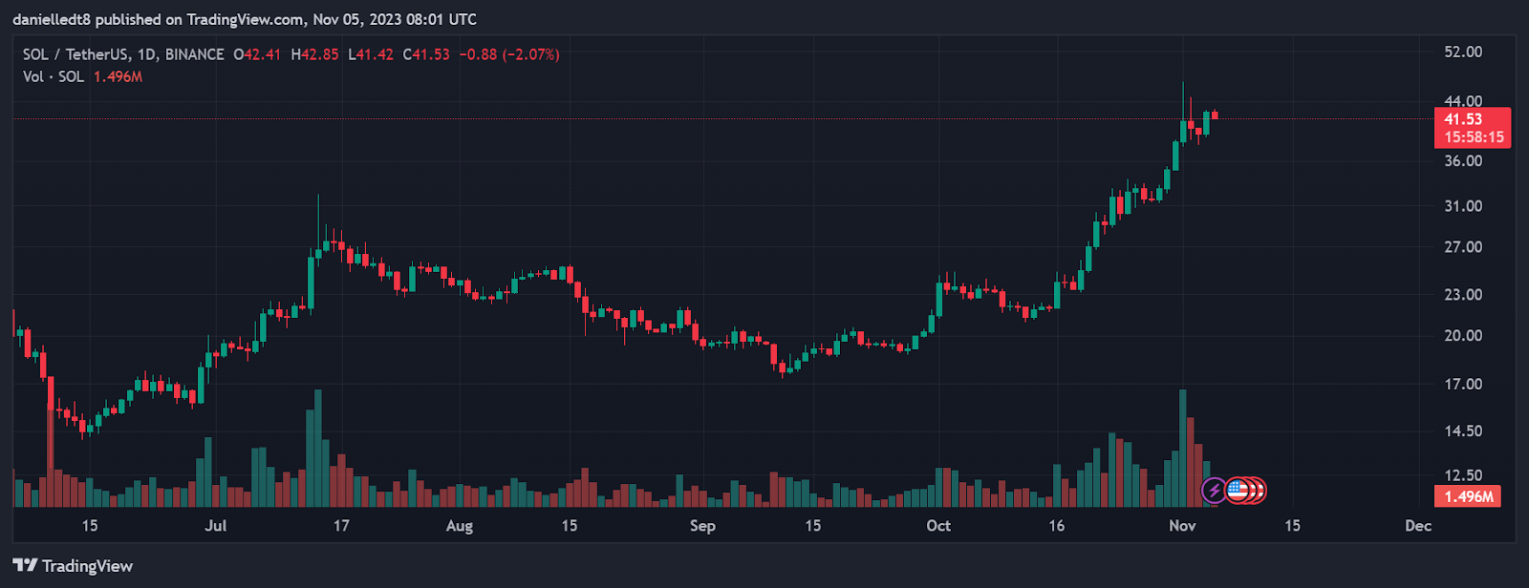Select the Aug date on the time axis
The image size is (1529, 588).
pos(460,526)
